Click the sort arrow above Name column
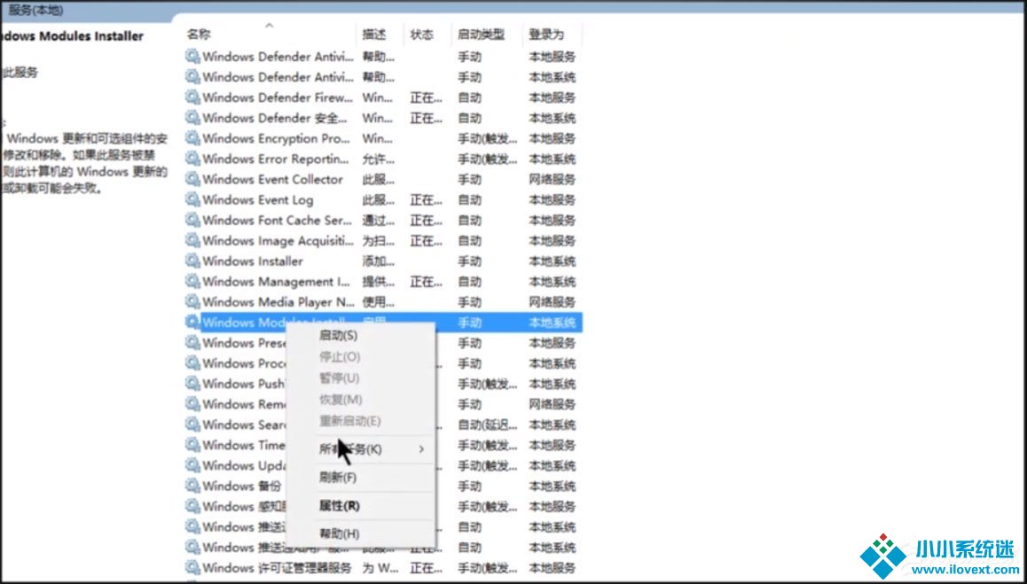 tap(270, 26)
